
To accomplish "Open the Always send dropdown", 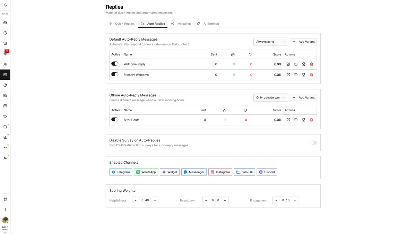I will pyautogui.click(x=270, y=42).
